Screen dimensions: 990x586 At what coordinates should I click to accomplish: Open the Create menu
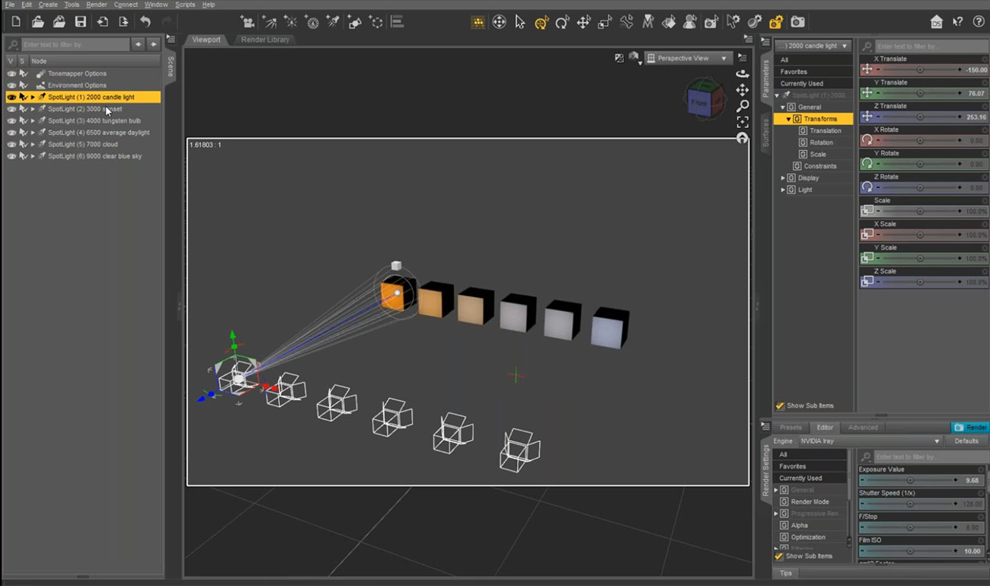point(48,5)
